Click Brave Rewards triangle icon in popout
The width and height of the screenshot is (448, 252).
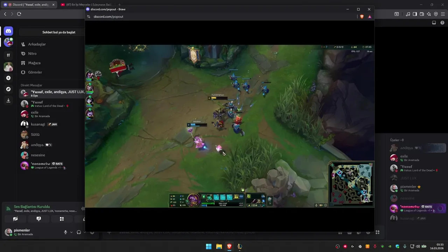(370, 16)
